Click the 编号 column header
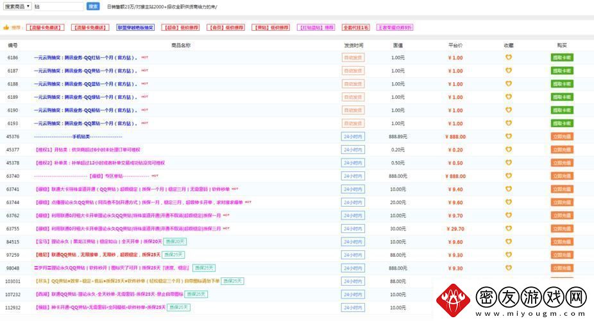The width and height of the screenshot is (594, 321). [13, 45]
